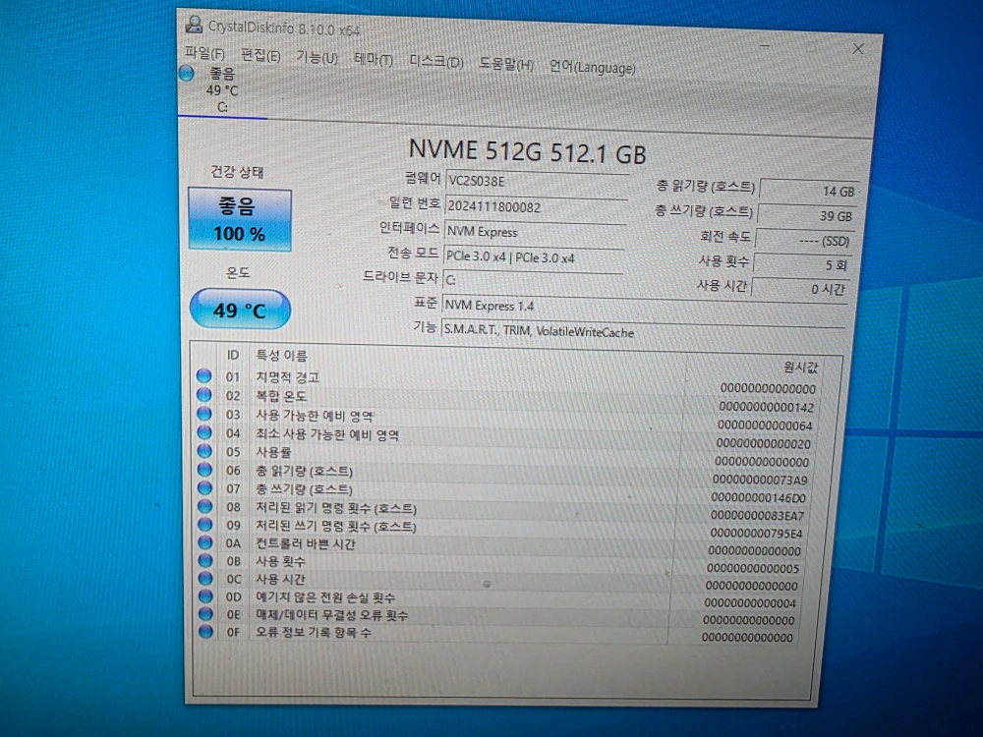The image size is (983, 737).
Task: Click the total host reads value 14 GB
Action: [x=809, y=191]
